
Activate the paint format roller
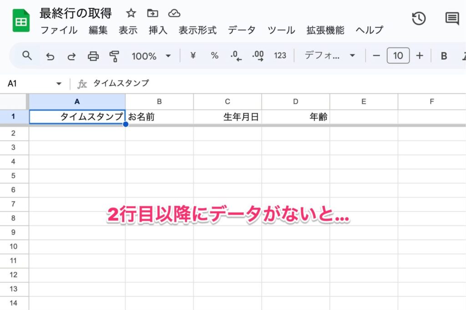(114, 56)
